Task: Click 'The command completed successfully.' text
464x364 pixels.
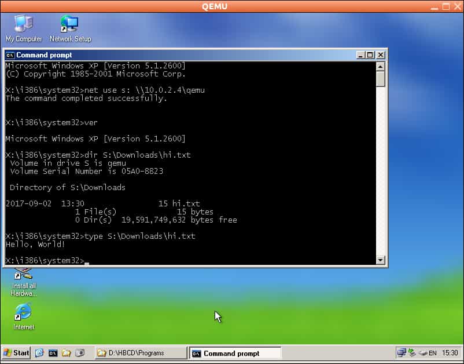Action: coord(86,99)
